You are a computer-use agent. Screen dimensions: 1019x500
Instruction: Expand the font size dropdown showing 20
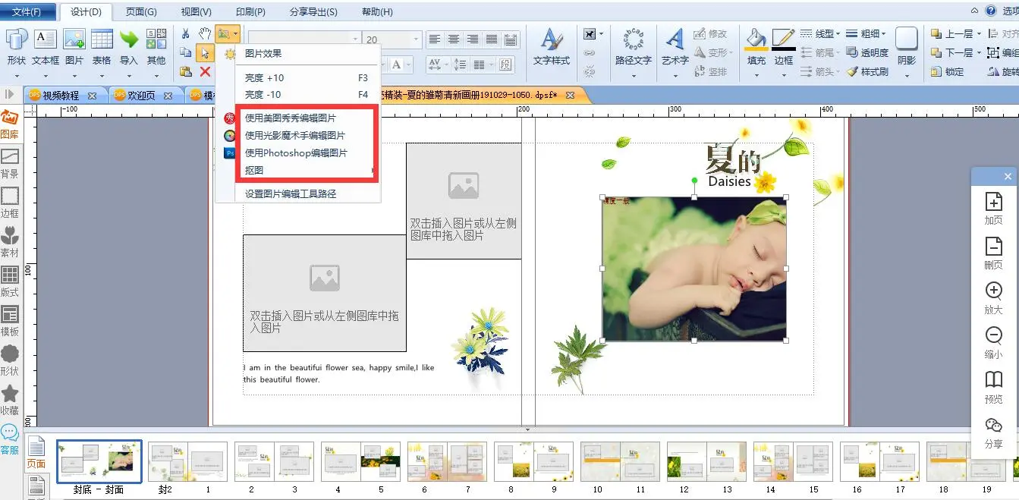click(416, 39)
